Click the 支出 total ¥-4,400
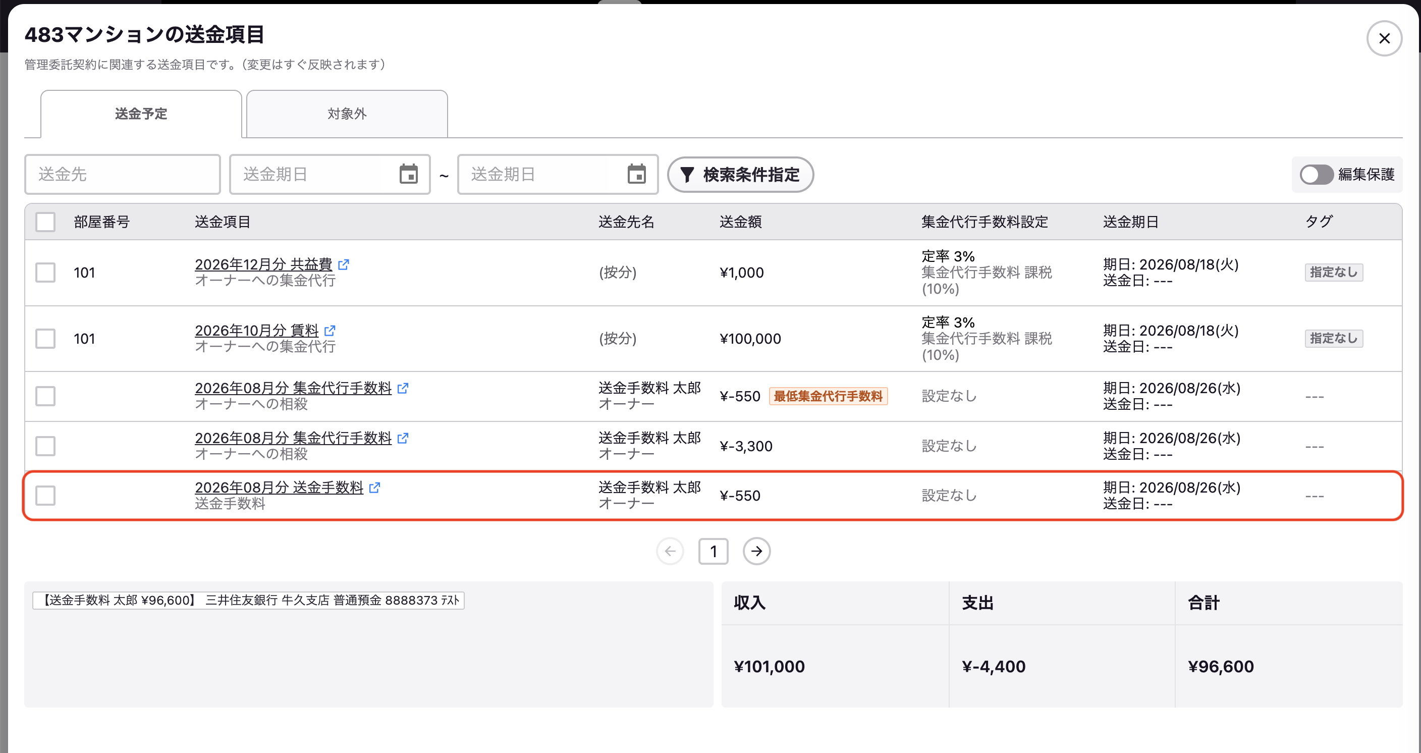1421x753 pixels. [x=994, y=667]
